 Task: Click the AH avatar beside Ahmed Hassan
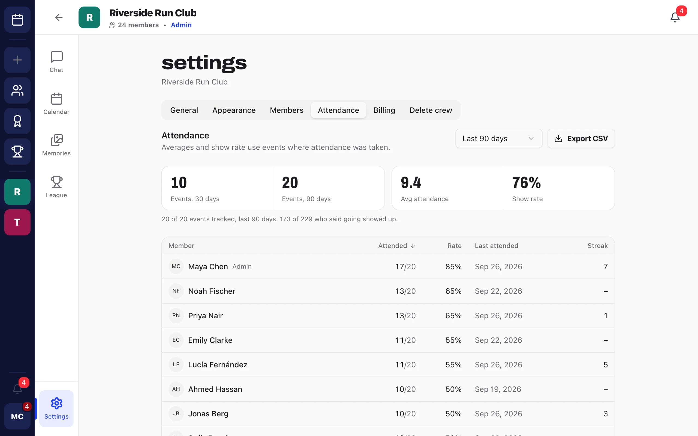(176, 389)
